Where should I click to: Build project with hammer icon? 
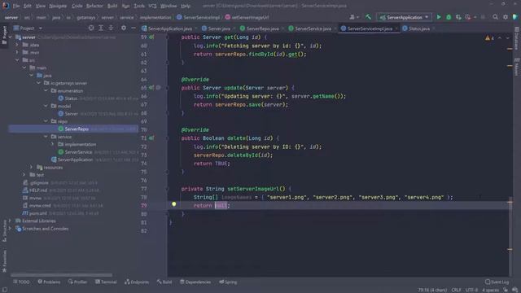click(368, 17)
